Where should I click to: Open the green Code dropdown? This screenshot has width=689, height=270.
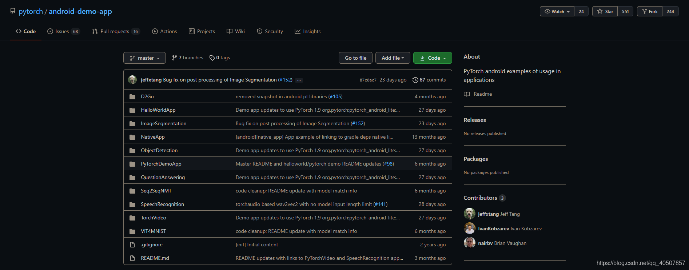pyautogui.click(x=433, y=58)
